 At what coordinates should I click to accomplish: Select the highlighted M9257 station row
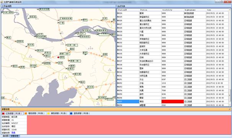click(x=173, y=101)
